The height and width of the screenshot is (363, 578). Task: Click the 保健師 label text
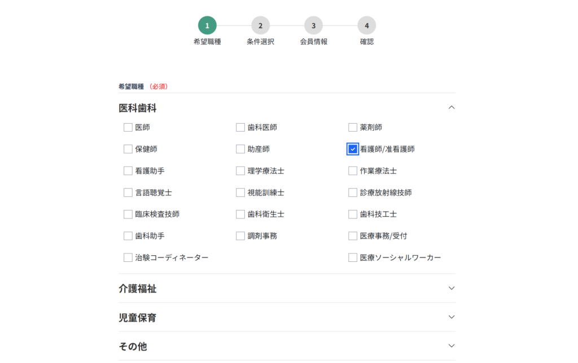146,149
